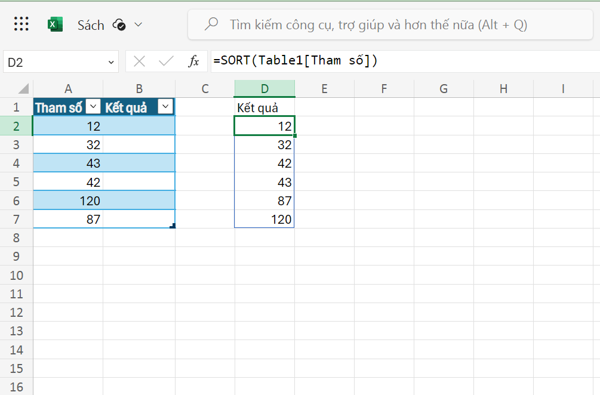
Task: Select row 8 header
Action: pyautogui.click(x=17, y=238)
